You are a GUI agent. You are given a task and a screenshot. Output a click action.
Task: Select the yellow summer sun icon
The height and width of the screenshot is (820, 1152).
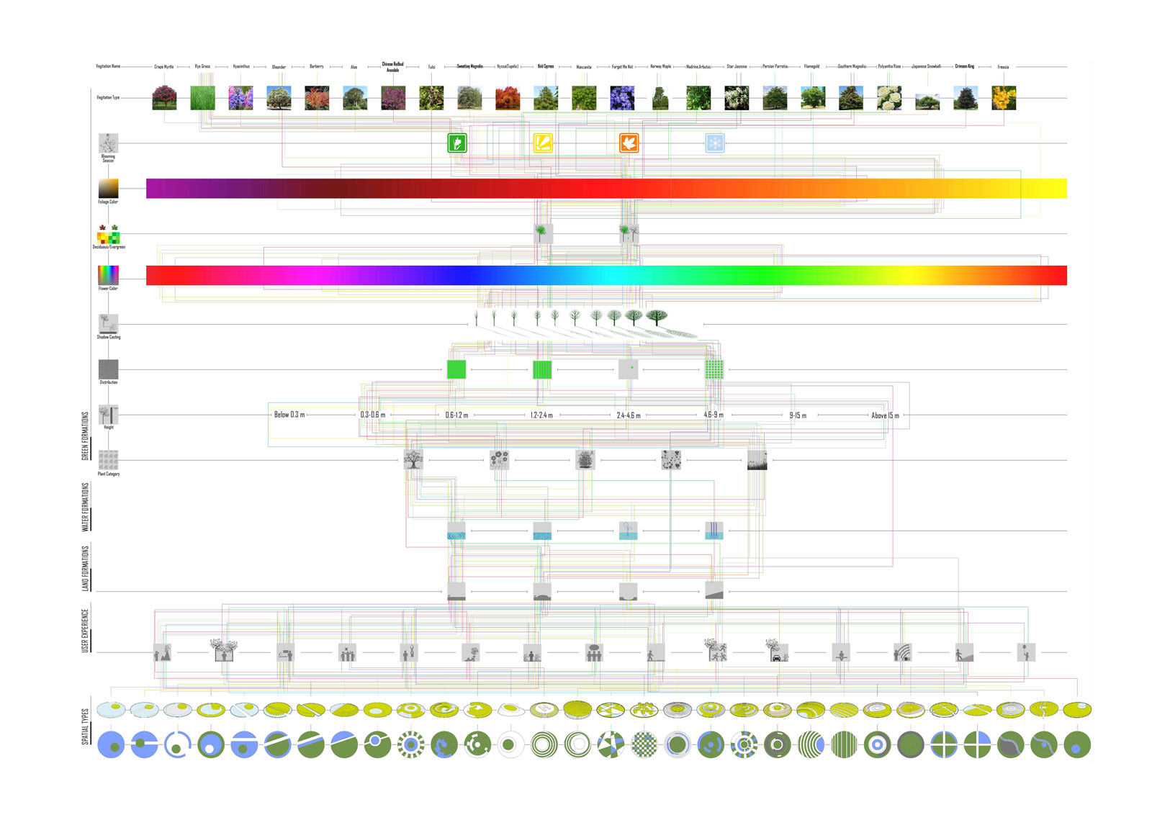pyautogui.click(x=543, y=143)
